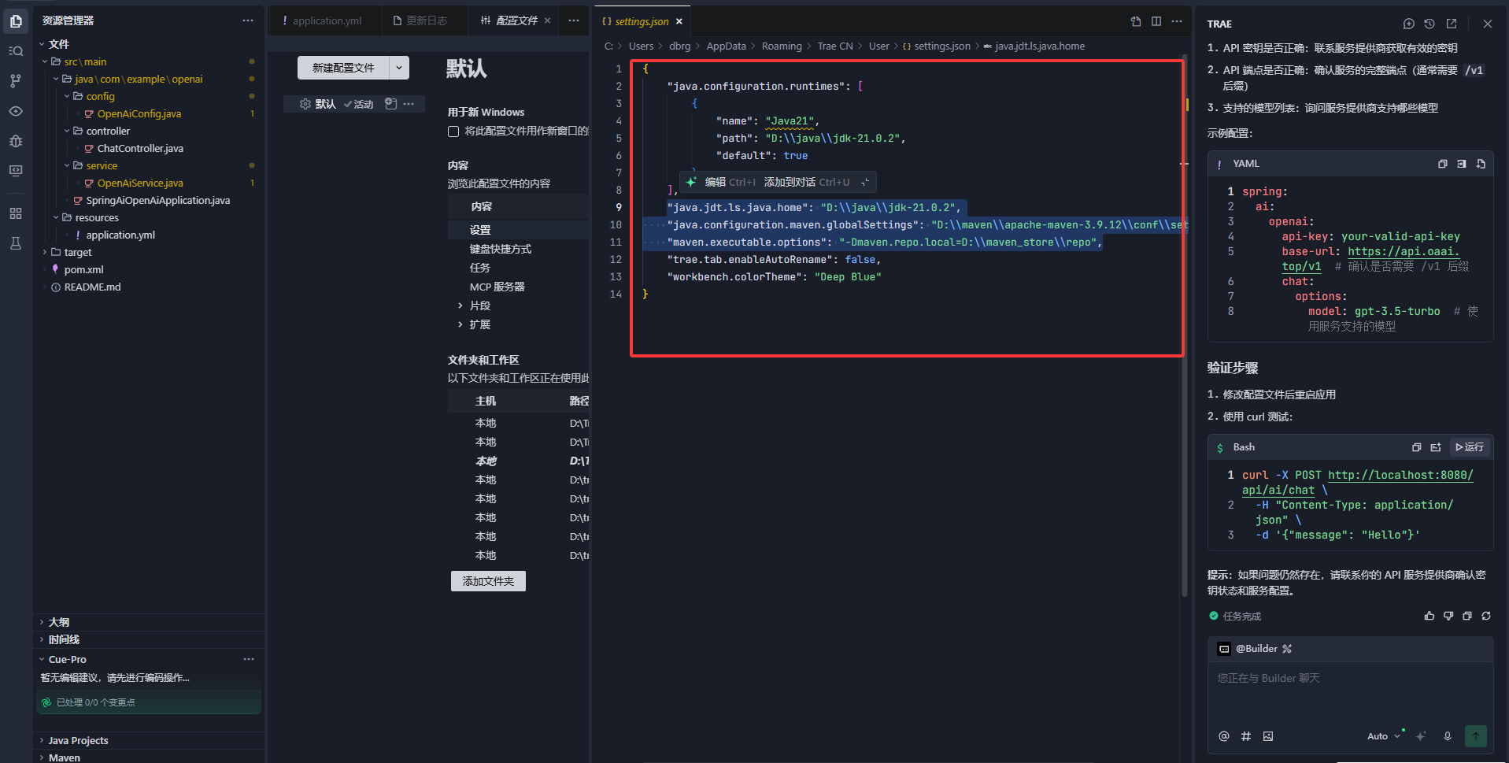This screenshot has height=763, width=1509.
Task: Click the 编辑 inline edit action
Action: tap(716, 182)
